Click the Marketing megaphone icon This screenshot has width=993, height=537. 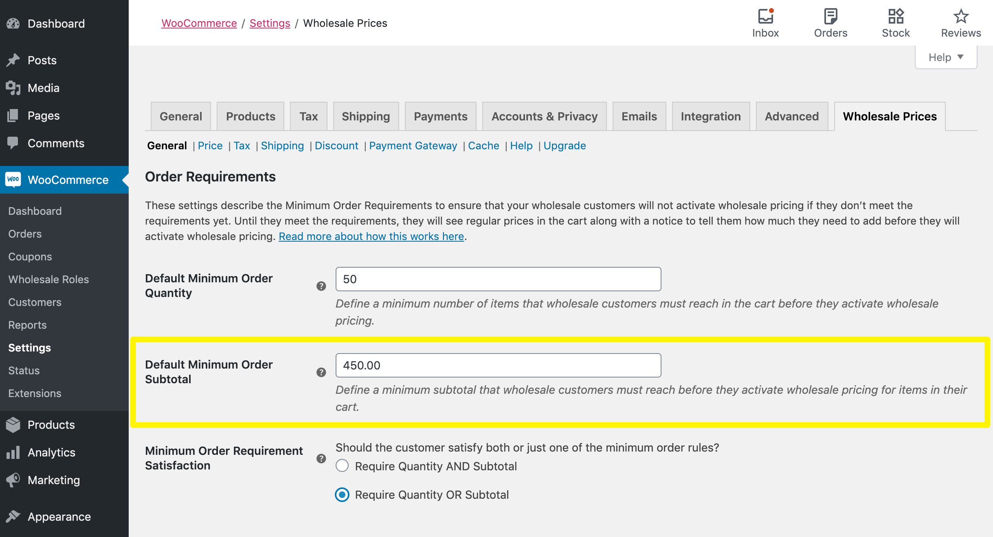tap(13, 480)
